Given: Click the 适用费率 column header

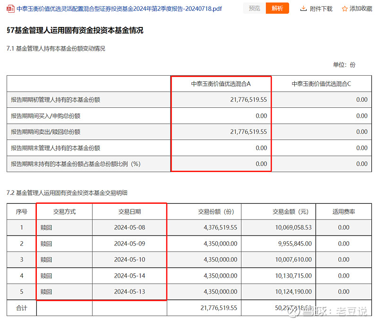Looking at the screenshot, I should coord(344,211).
